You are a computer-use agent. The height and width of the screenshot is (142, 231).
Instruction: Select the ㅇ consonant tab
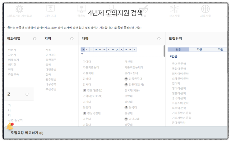tap(113, 50)
